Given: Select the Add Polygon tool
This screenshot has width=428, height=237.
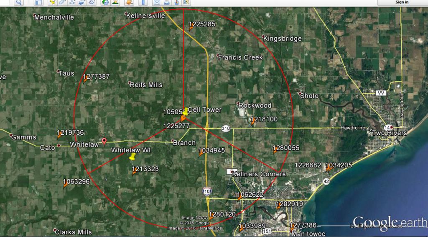Looking at the screenshot, I should click(62, 2).
